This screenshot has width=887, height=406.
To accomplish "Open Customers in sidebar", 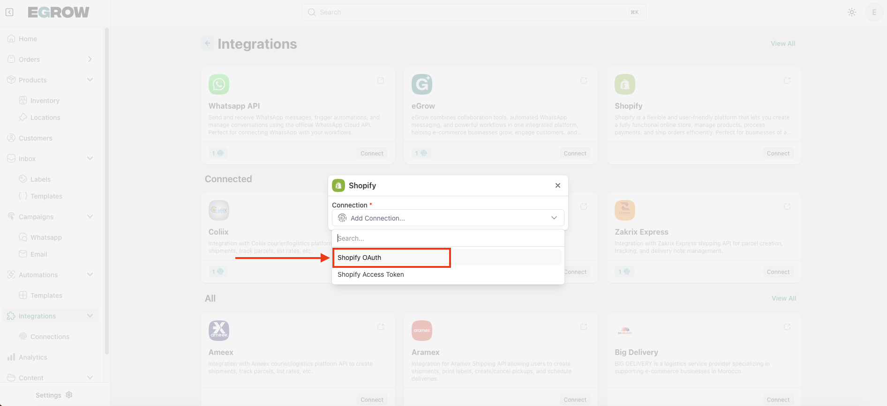I will [35, 138].
